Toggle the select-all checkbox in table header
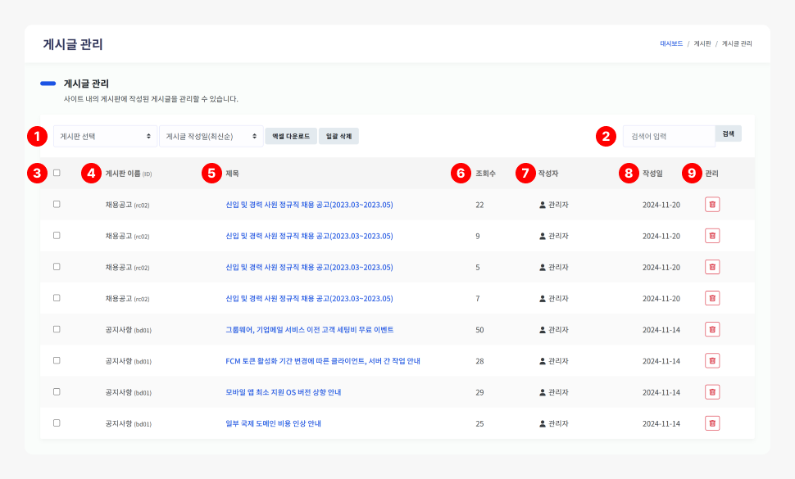Image resolution: width=795 pixels, height=479 pixels. tap(57, 173)
